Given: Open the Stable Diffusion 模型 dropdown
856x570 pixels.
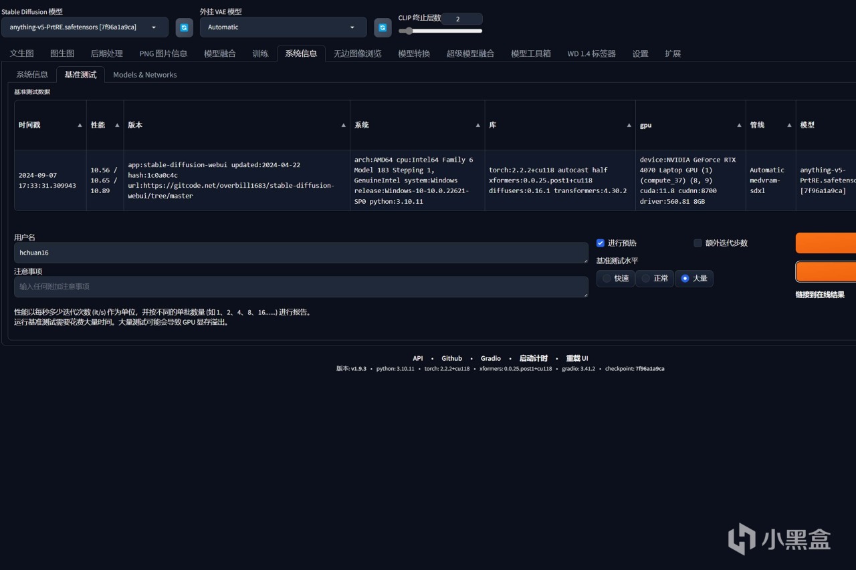Looking at the screenshot, I should click(85, 27).
